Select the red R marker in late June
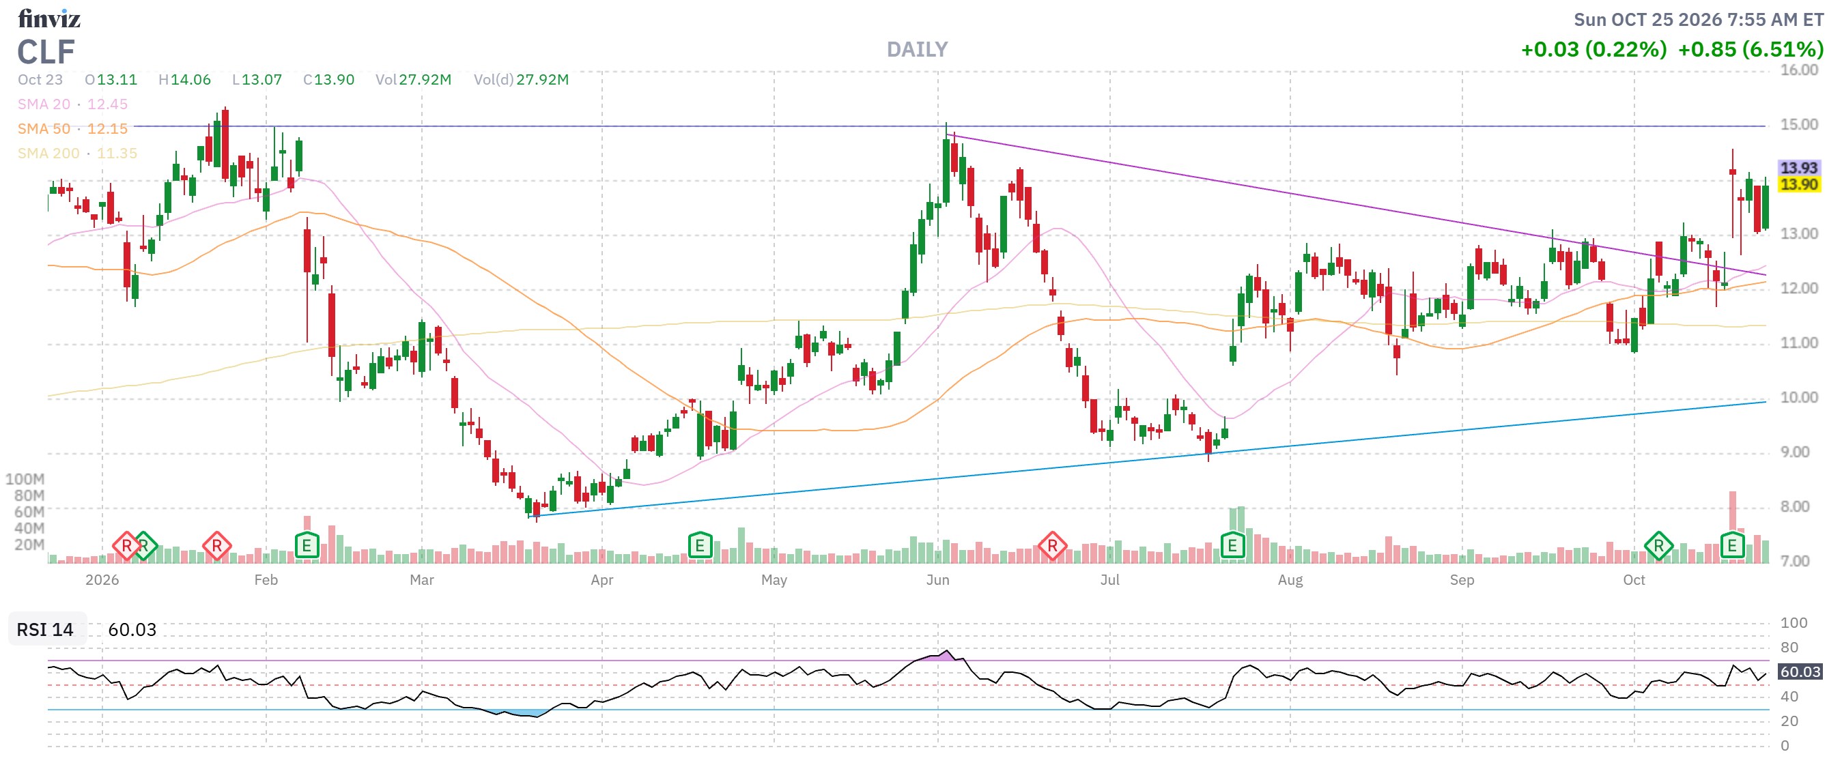 [x=1053, y=546]
